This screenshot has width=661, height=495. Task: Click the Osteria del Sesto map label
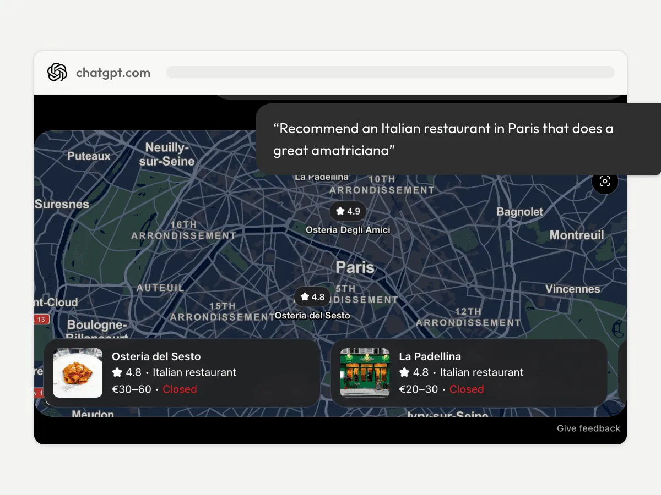tap(312, 316)
